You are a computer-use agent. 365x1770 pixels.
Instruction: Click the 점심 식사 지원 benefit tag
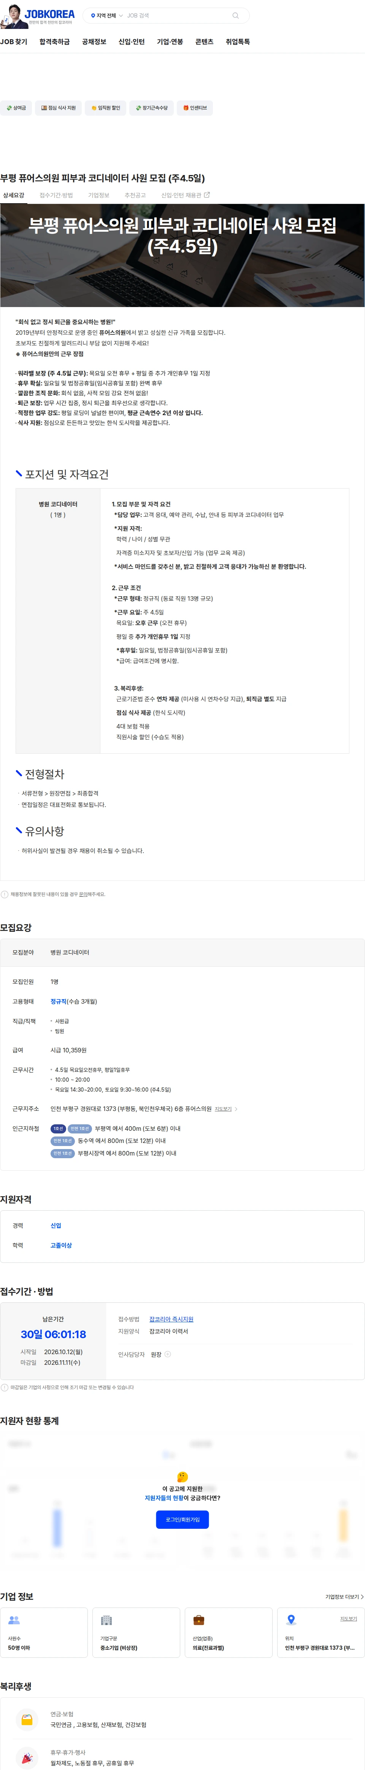coord(58,108)
